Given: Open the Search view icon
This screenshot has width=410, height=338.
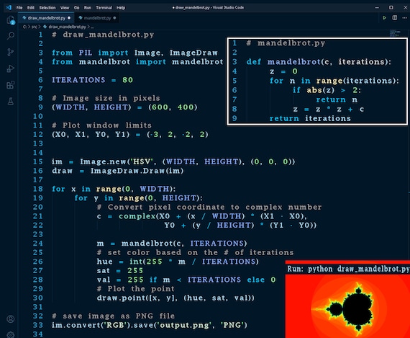Looking at the screenshot, I should pos(11,35).
